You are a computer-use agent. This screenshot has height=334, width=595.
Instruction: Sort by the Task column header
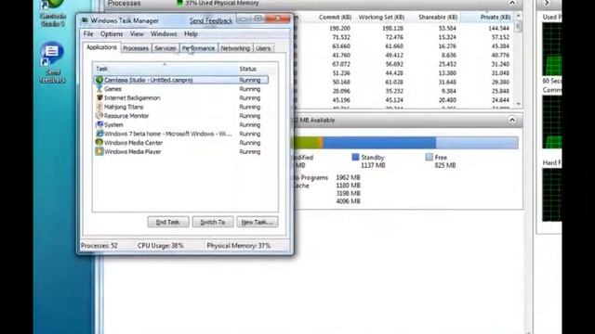165,69
